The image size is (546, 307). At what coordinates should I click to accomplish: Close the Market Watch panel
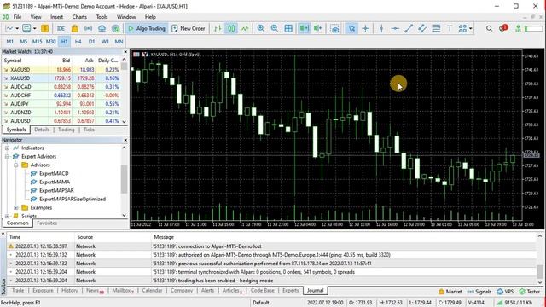point(125,51)
